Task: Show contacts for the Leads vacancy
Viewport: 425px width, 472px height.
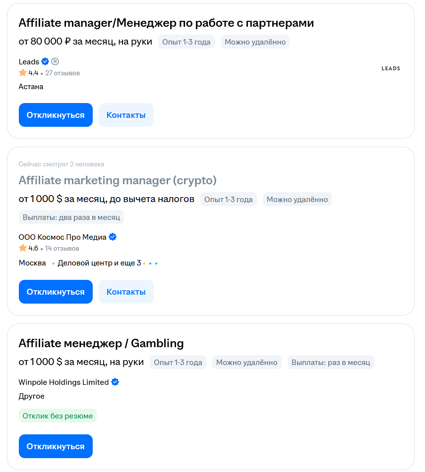Action: [126, 115]
